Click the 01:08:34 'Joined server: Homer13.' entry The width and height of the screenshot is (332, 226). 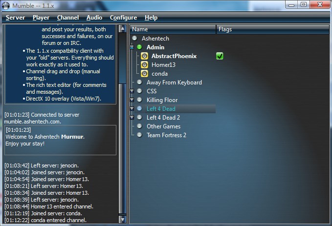pos(46,193)
